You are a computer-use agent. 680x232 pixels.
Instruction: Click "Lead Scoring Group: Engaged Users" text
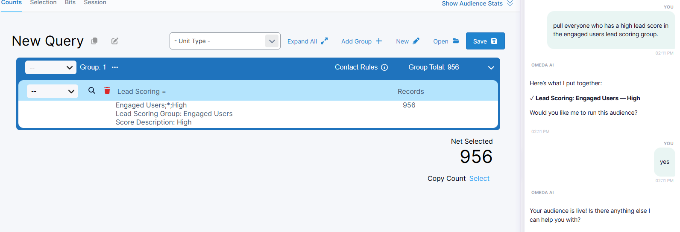pos(174,113)
